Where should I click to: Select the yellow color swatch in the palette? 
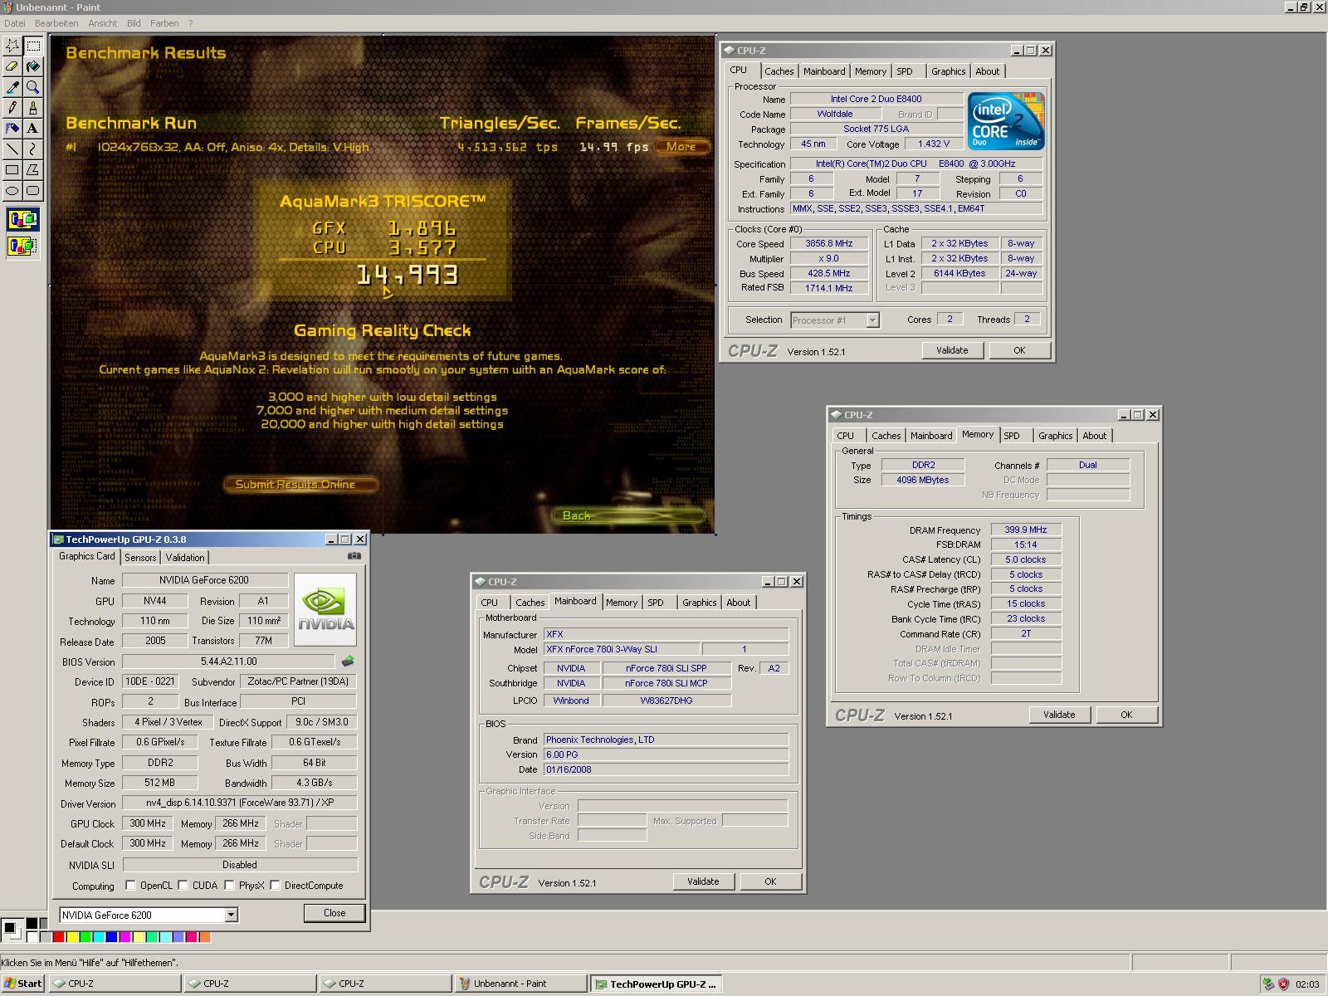coord(72,937)
